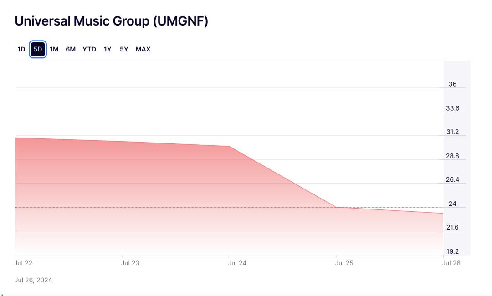Image resolution: width=492 pixels, height=296 pixels.
Task: Click the Jul 22 x-axis label
Action: (x=23, y=263)
